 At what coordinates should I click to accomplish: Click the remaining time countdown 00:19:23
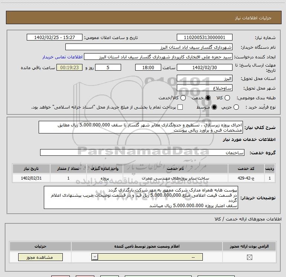69,67
